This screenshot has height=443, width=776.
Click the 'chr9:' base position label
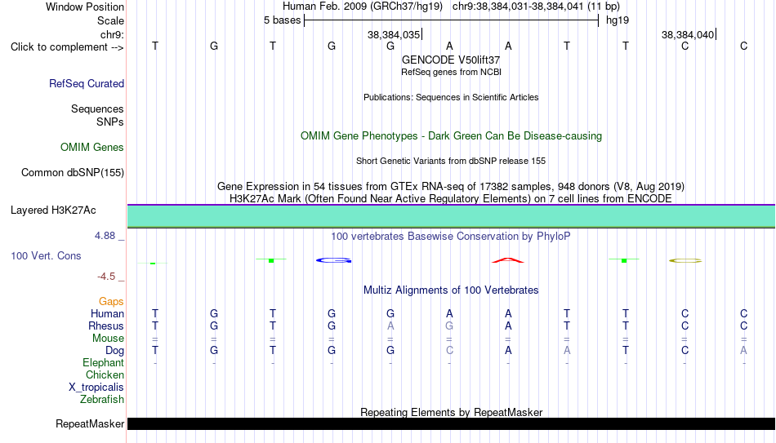[113, 34]
